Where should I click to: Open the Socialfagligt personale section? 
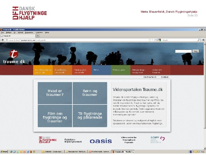62,70
